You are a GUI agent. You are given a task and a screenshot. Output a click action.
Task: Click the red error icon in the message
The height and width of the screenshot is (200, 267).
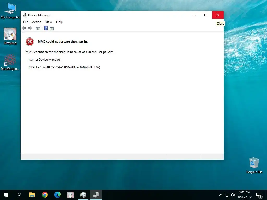[30, 42]
